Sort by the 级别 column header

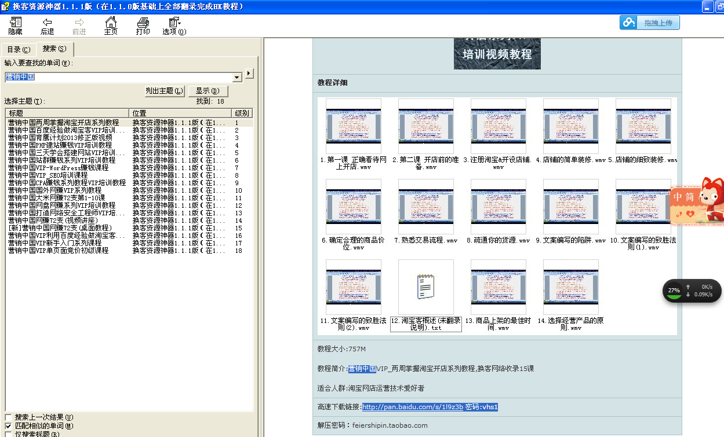(242, 113)
